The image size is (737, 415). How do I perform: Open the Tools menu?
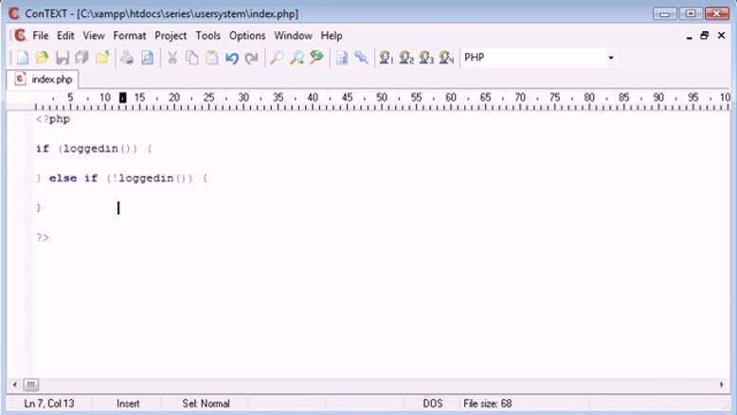207,36
